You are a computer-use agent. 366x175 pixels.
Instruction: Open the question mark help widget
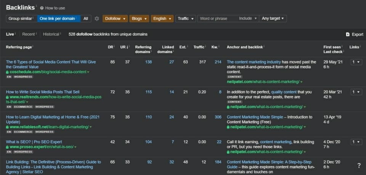(359, 165)
